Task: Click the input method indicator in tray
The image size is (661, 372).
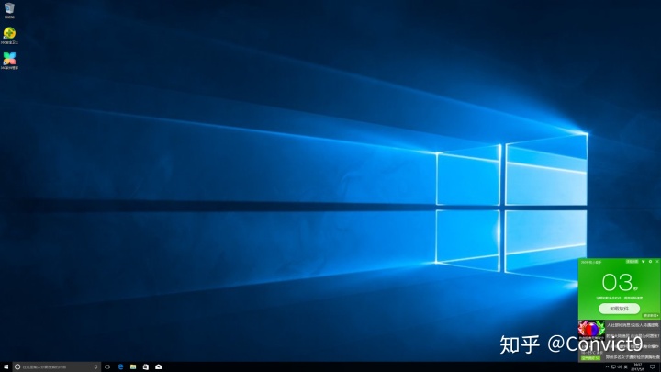Action: (x=626, y=366)
